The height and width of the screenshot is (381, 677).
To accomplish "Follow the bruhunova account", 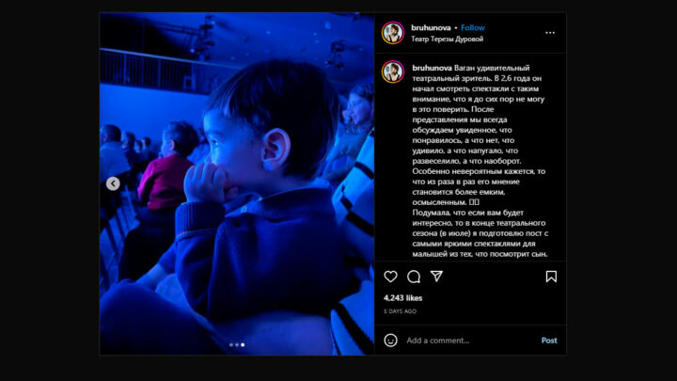I will [472, 27].
